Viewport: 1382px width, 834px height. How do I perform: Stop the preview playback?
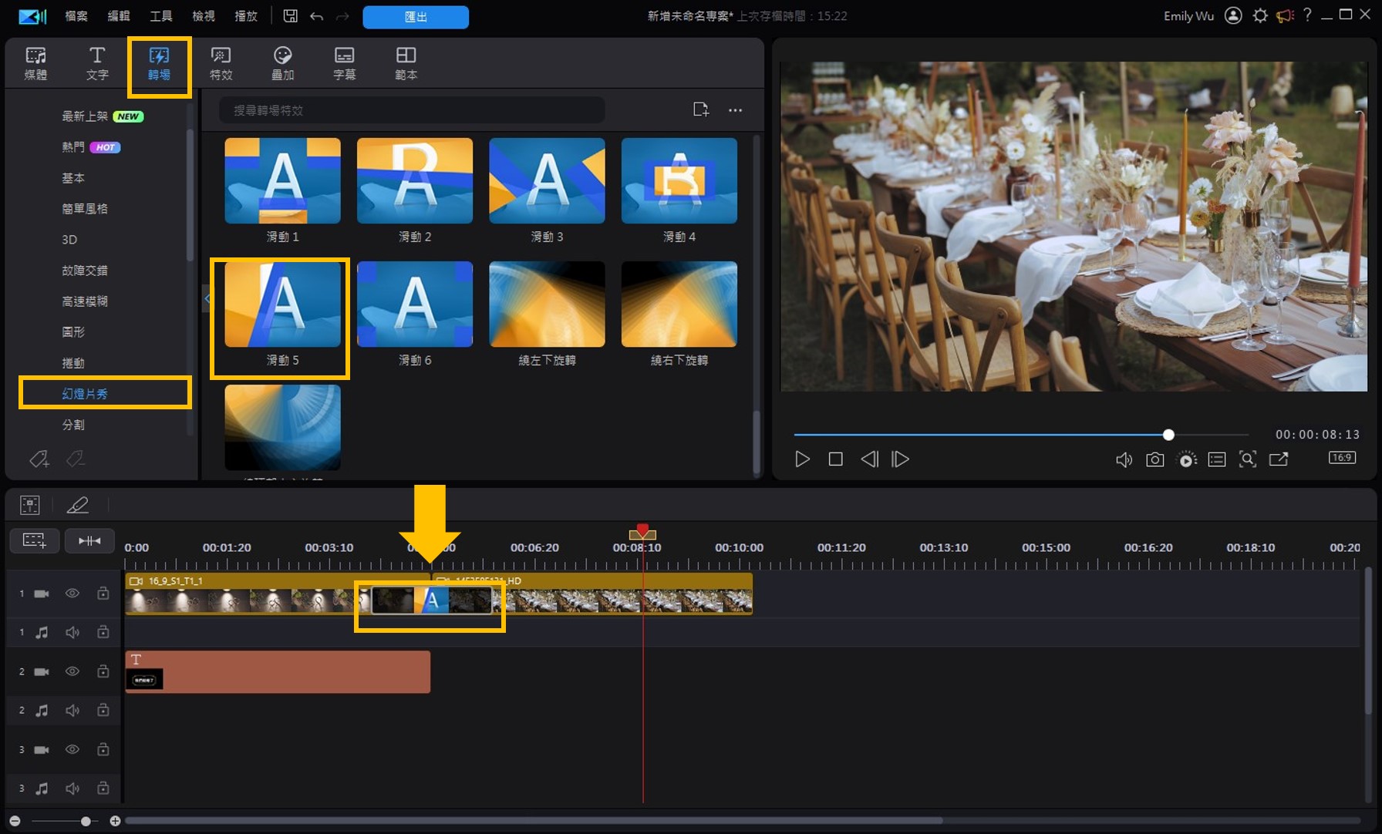(835, 459)
